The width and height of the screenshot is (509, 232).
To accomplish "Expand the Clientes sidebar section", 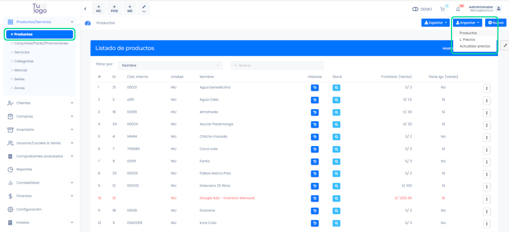I will click(41, 103).
